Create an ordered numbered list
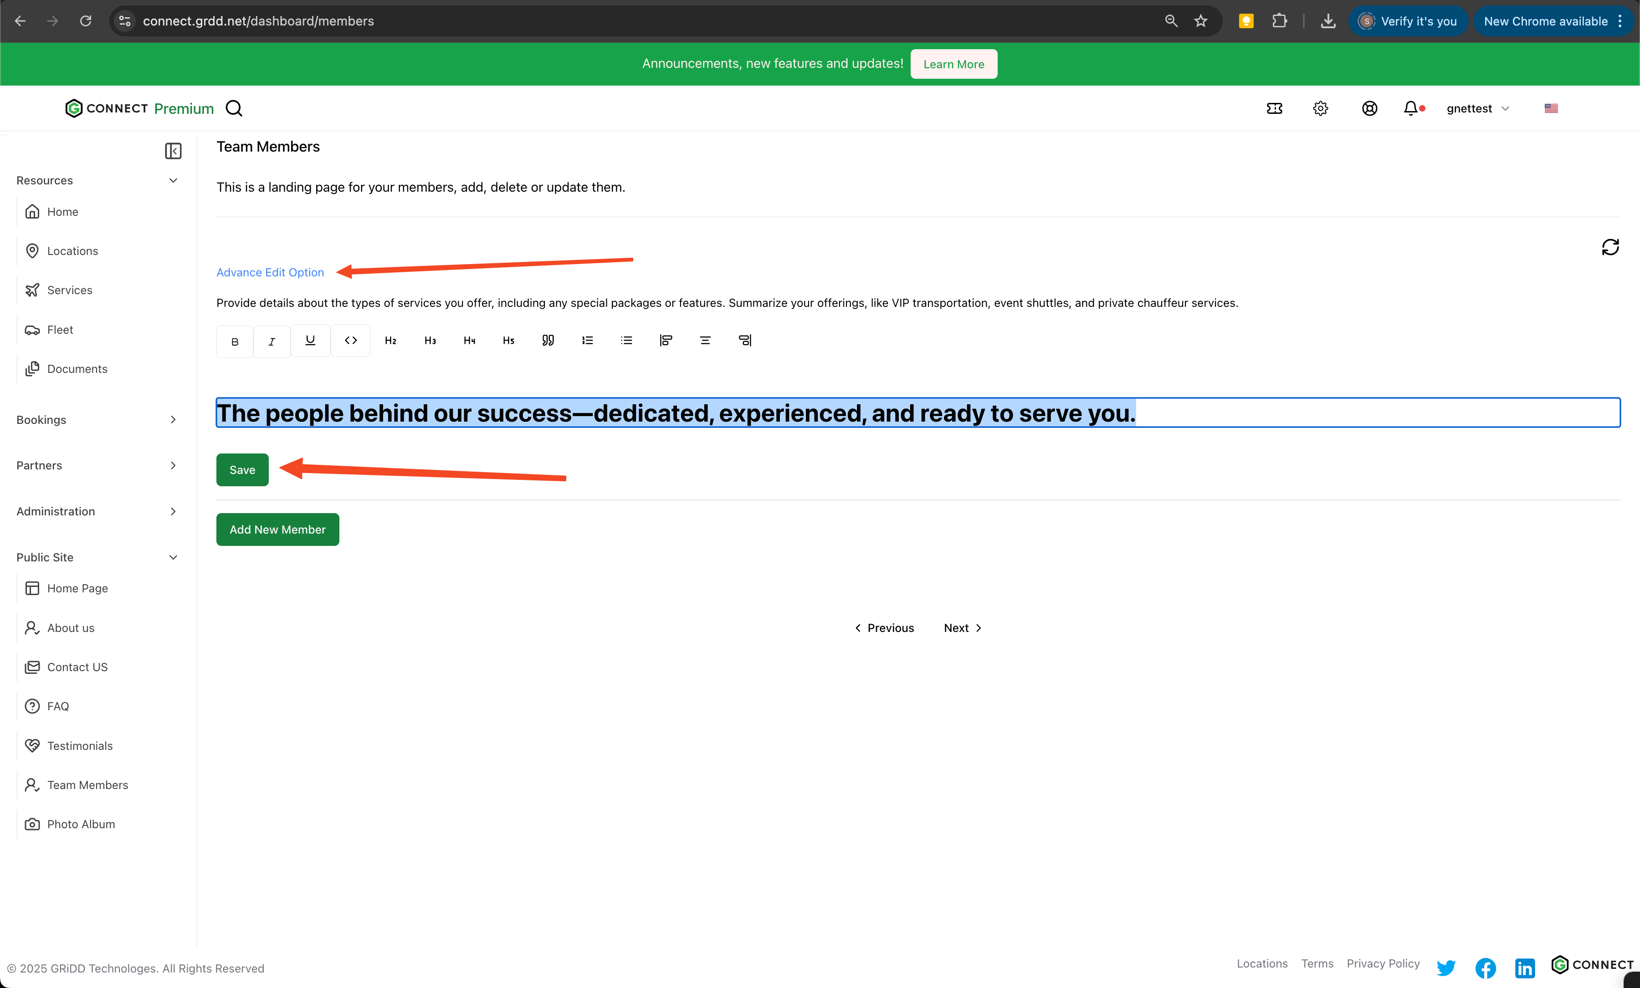The image size is (1640, 988). click(x=587, y=341)
